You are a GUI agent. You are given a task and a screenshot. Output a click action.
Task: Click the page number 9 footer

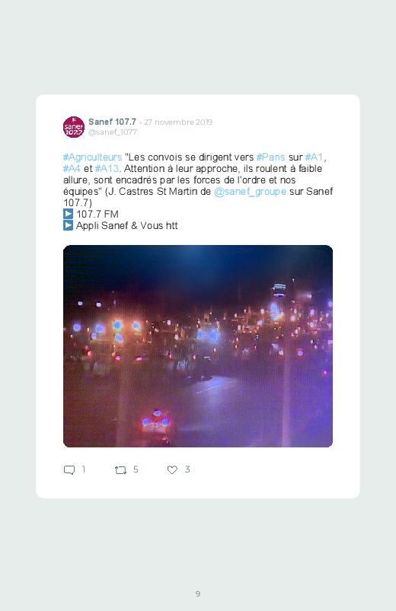click(198, 593)
